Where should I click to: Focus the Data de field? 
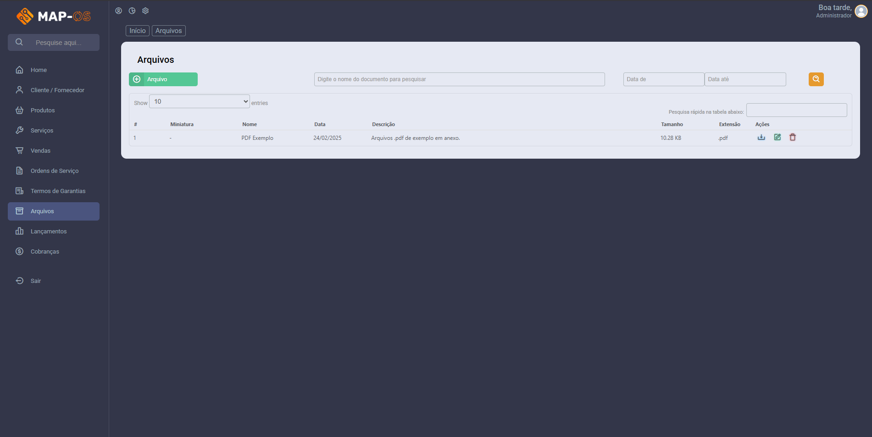coord(664,79)
